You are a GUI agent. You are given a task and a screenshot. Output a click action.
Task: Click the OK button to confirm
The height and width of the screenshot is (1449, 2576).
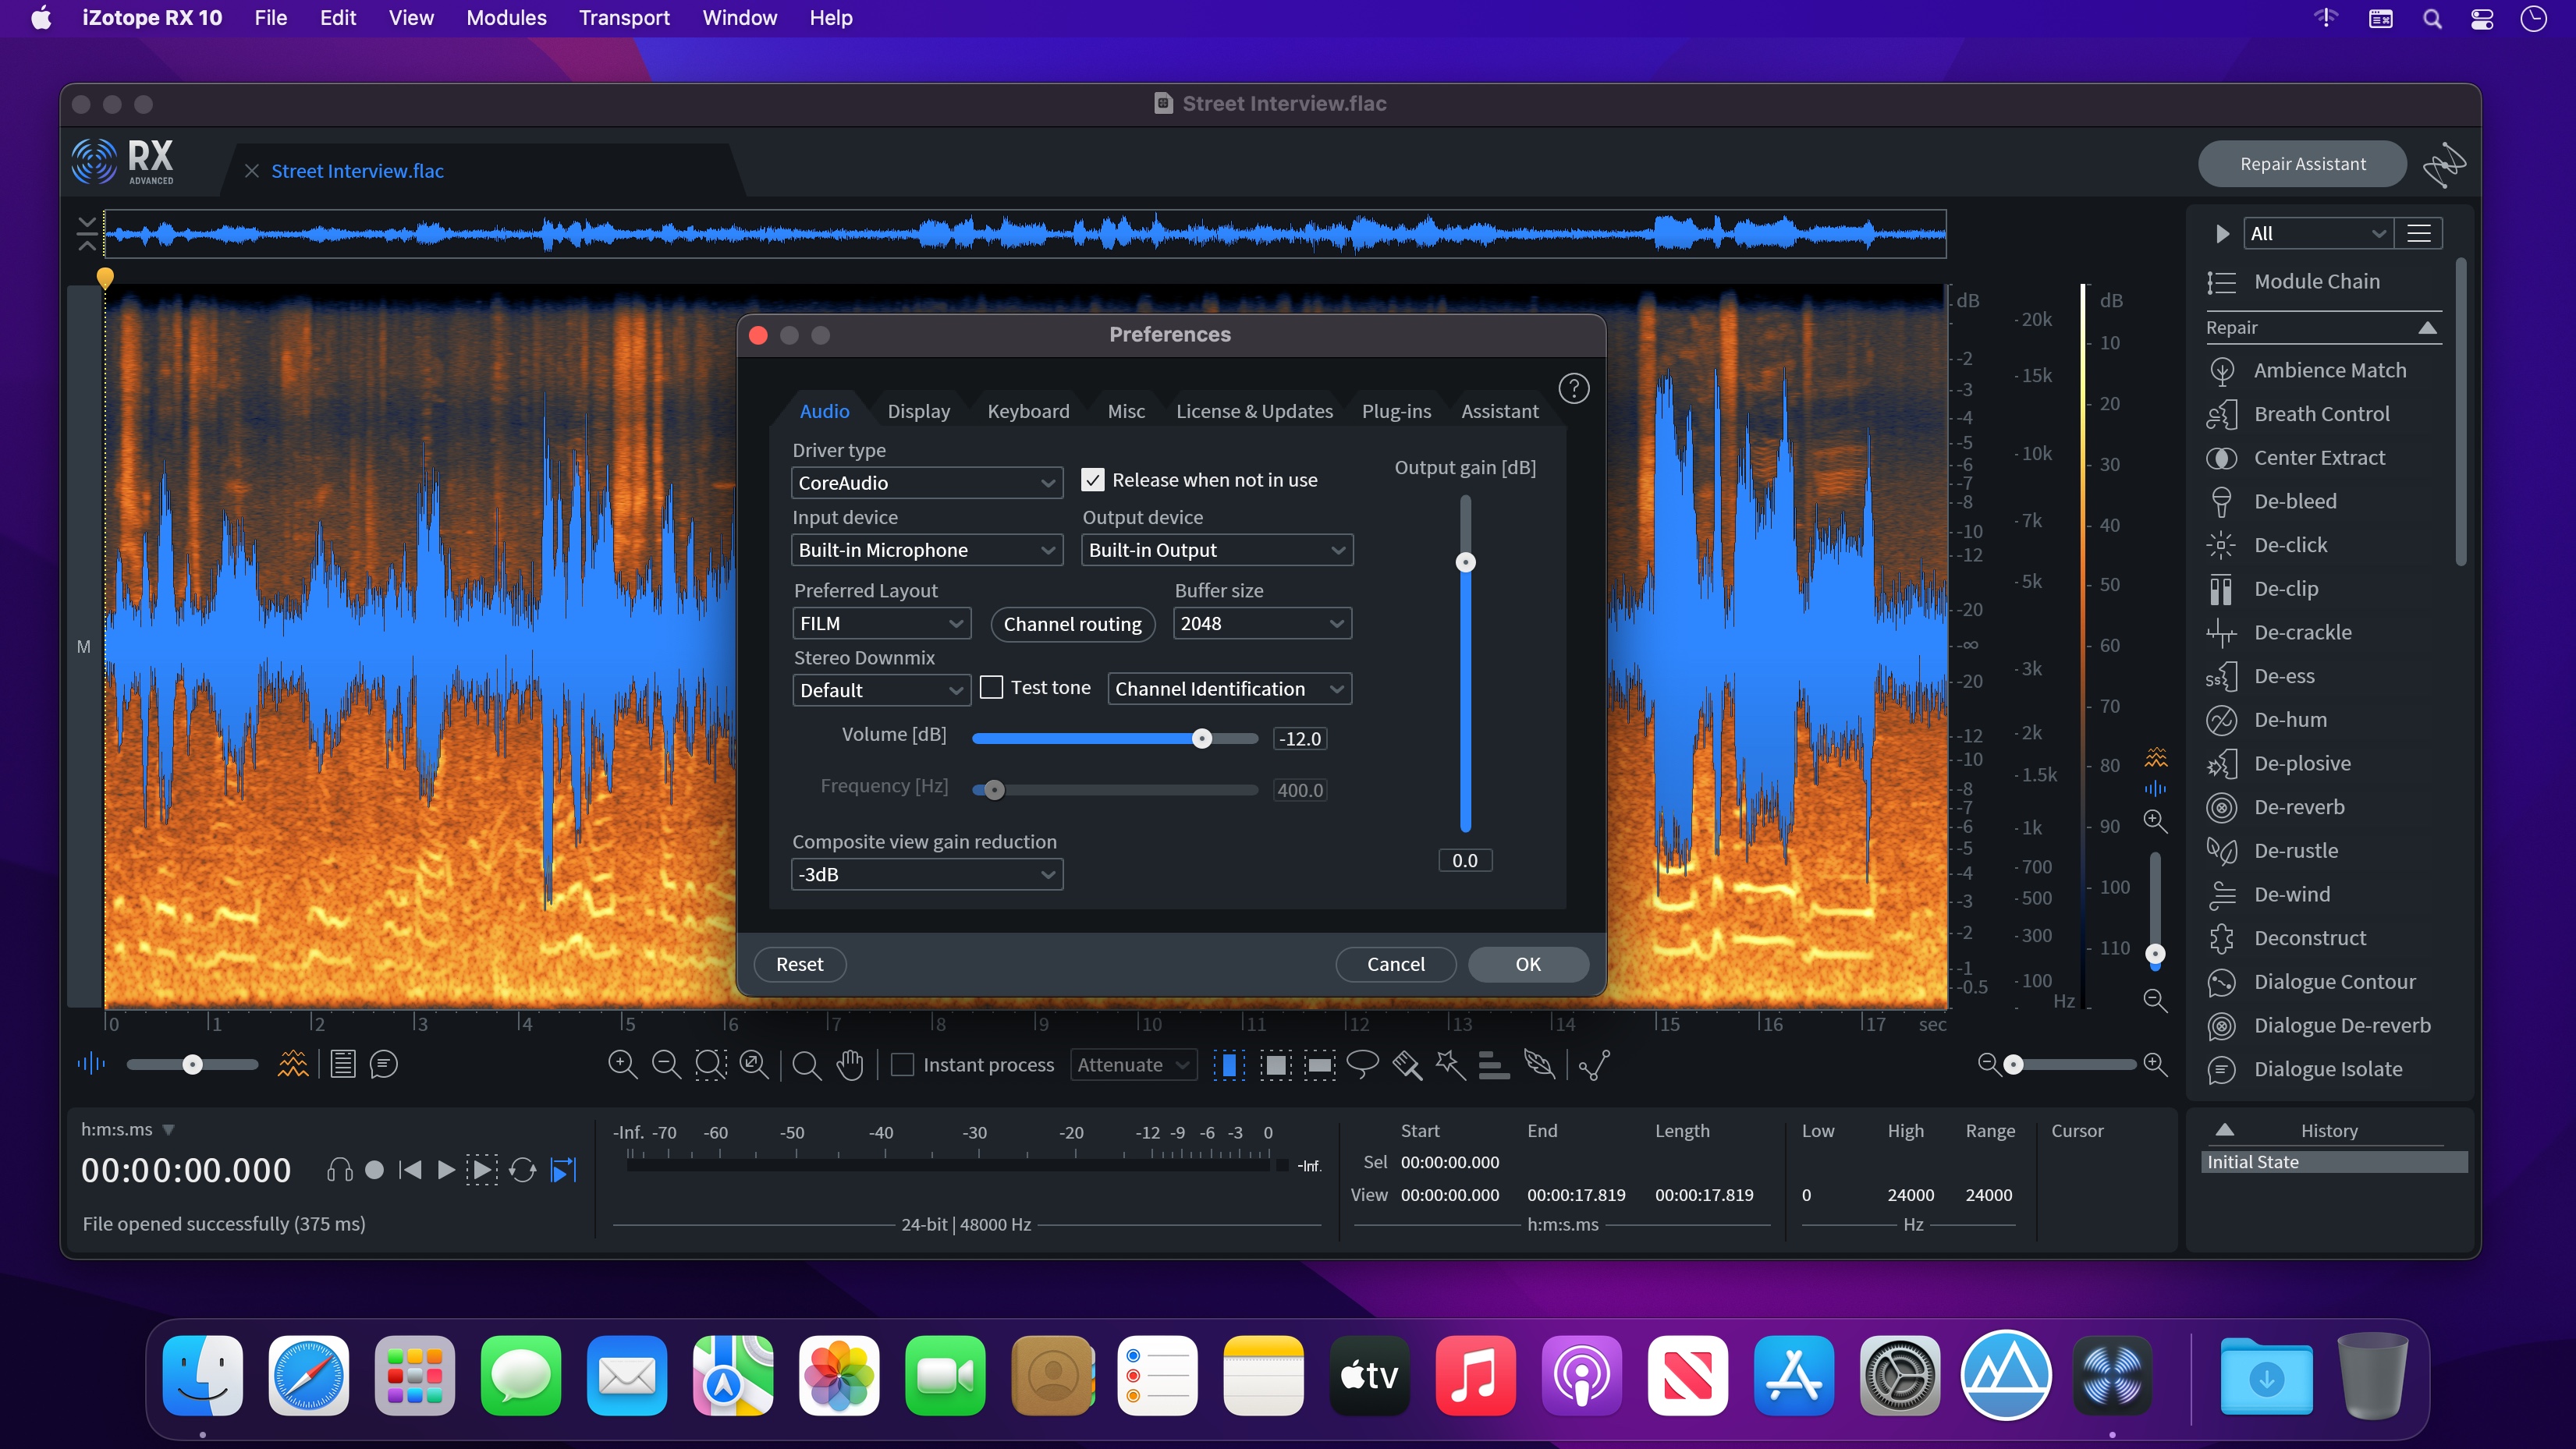[1528, 962]
